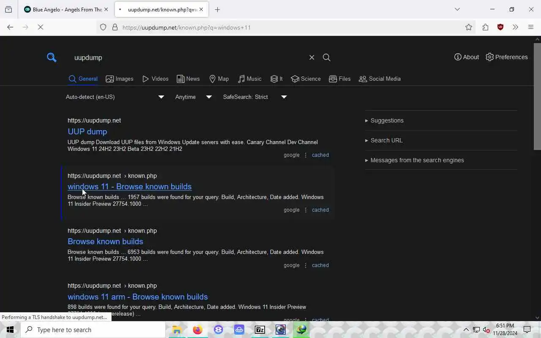Show hidden system tray icons

[x=466, y=330]
